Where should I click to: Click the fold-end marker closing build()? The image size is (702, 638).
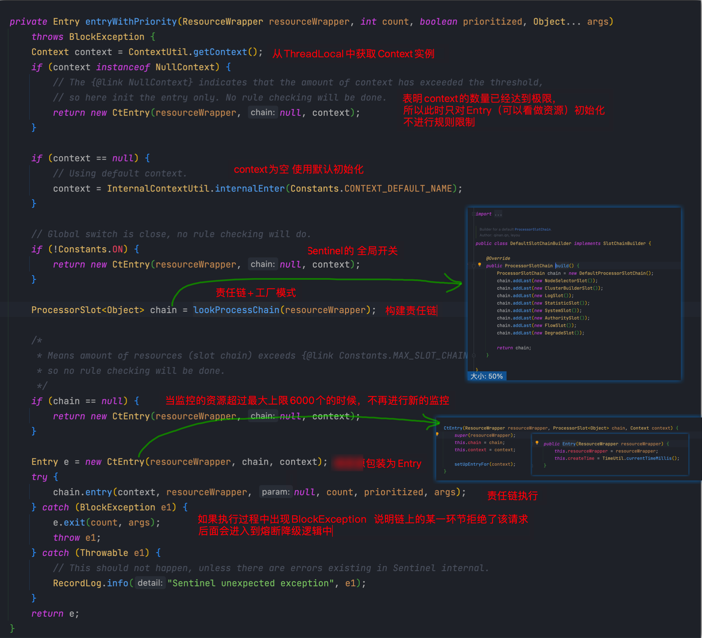click(x=474, y=355)
